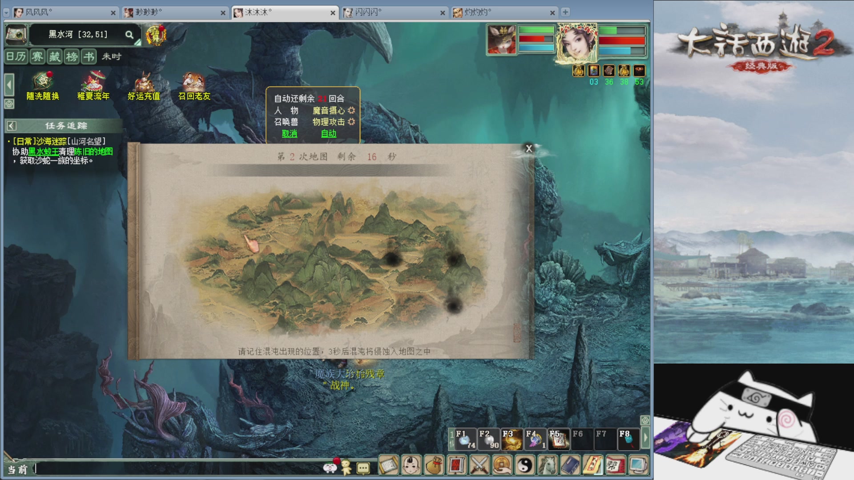Add a new account tab with plus button
This screenshot has width=854, height=480.
coord(565,12)
